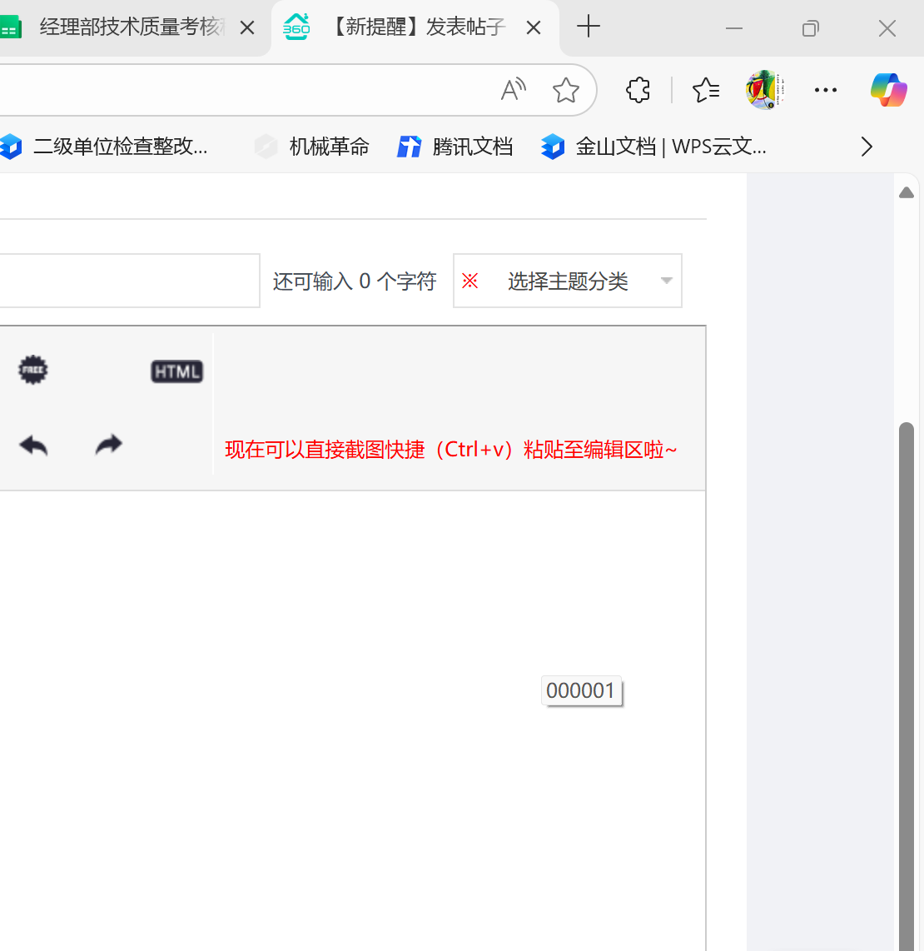924x951 pixels.
Task: Open the browser Settings and more menu
Action: pyautogui.click(x=825, y=89)
